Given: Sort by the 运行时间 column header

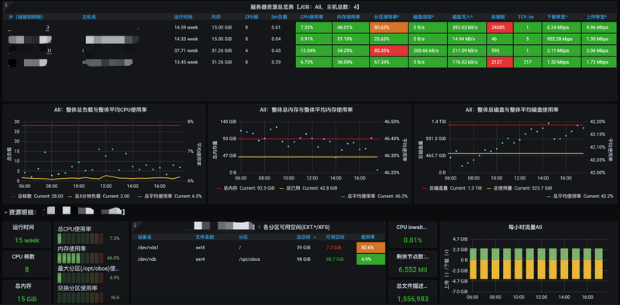Looking at the screenshot, I should click(x=183, y=17).
